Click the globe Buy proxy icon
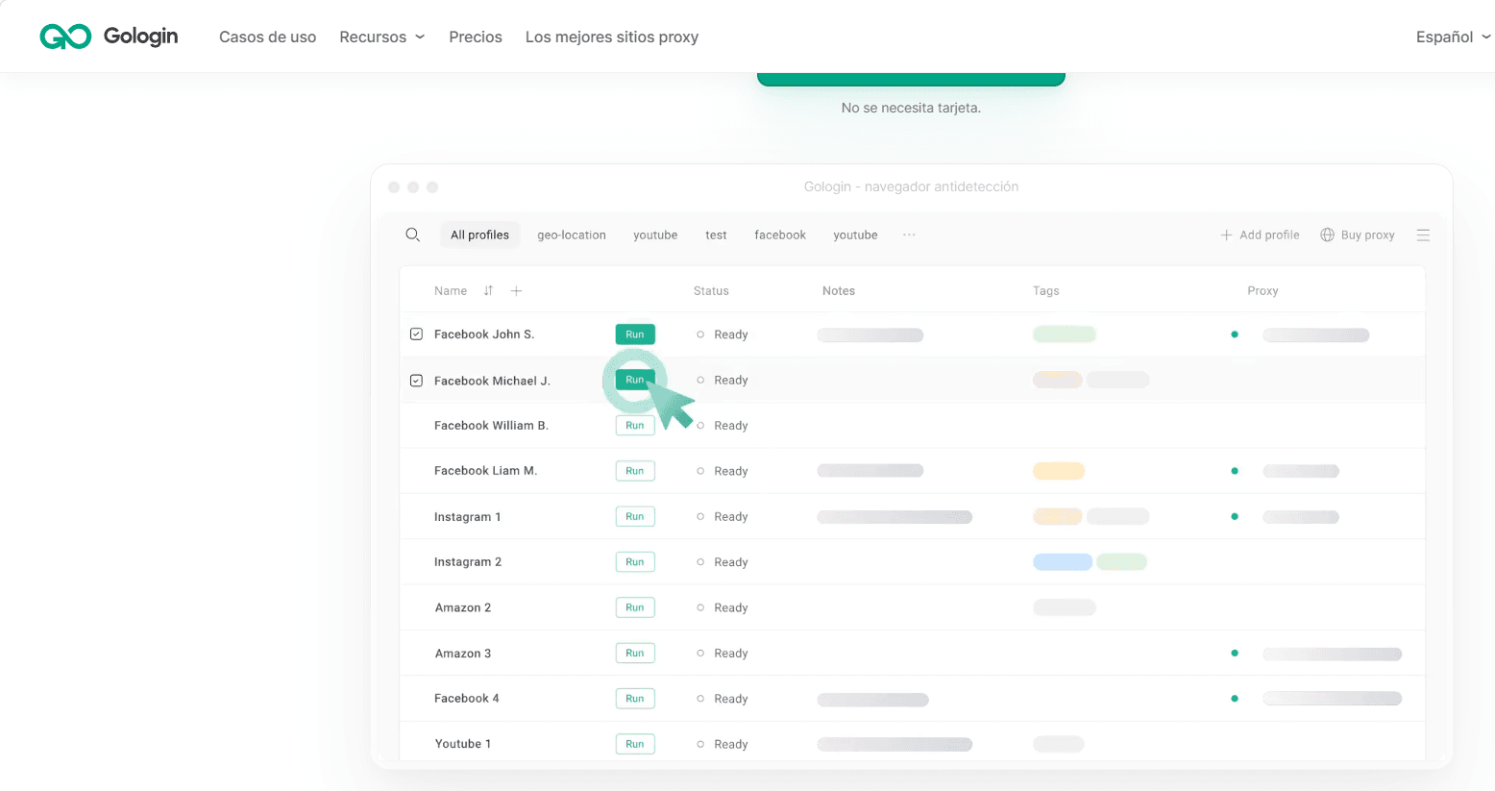Viewport: 1495px width, 791px height. click(1327, 235)
